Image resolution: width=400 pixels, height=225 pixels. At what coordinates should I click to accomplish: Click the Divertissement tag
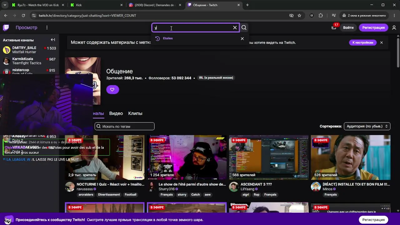click(x=109, y=195)
